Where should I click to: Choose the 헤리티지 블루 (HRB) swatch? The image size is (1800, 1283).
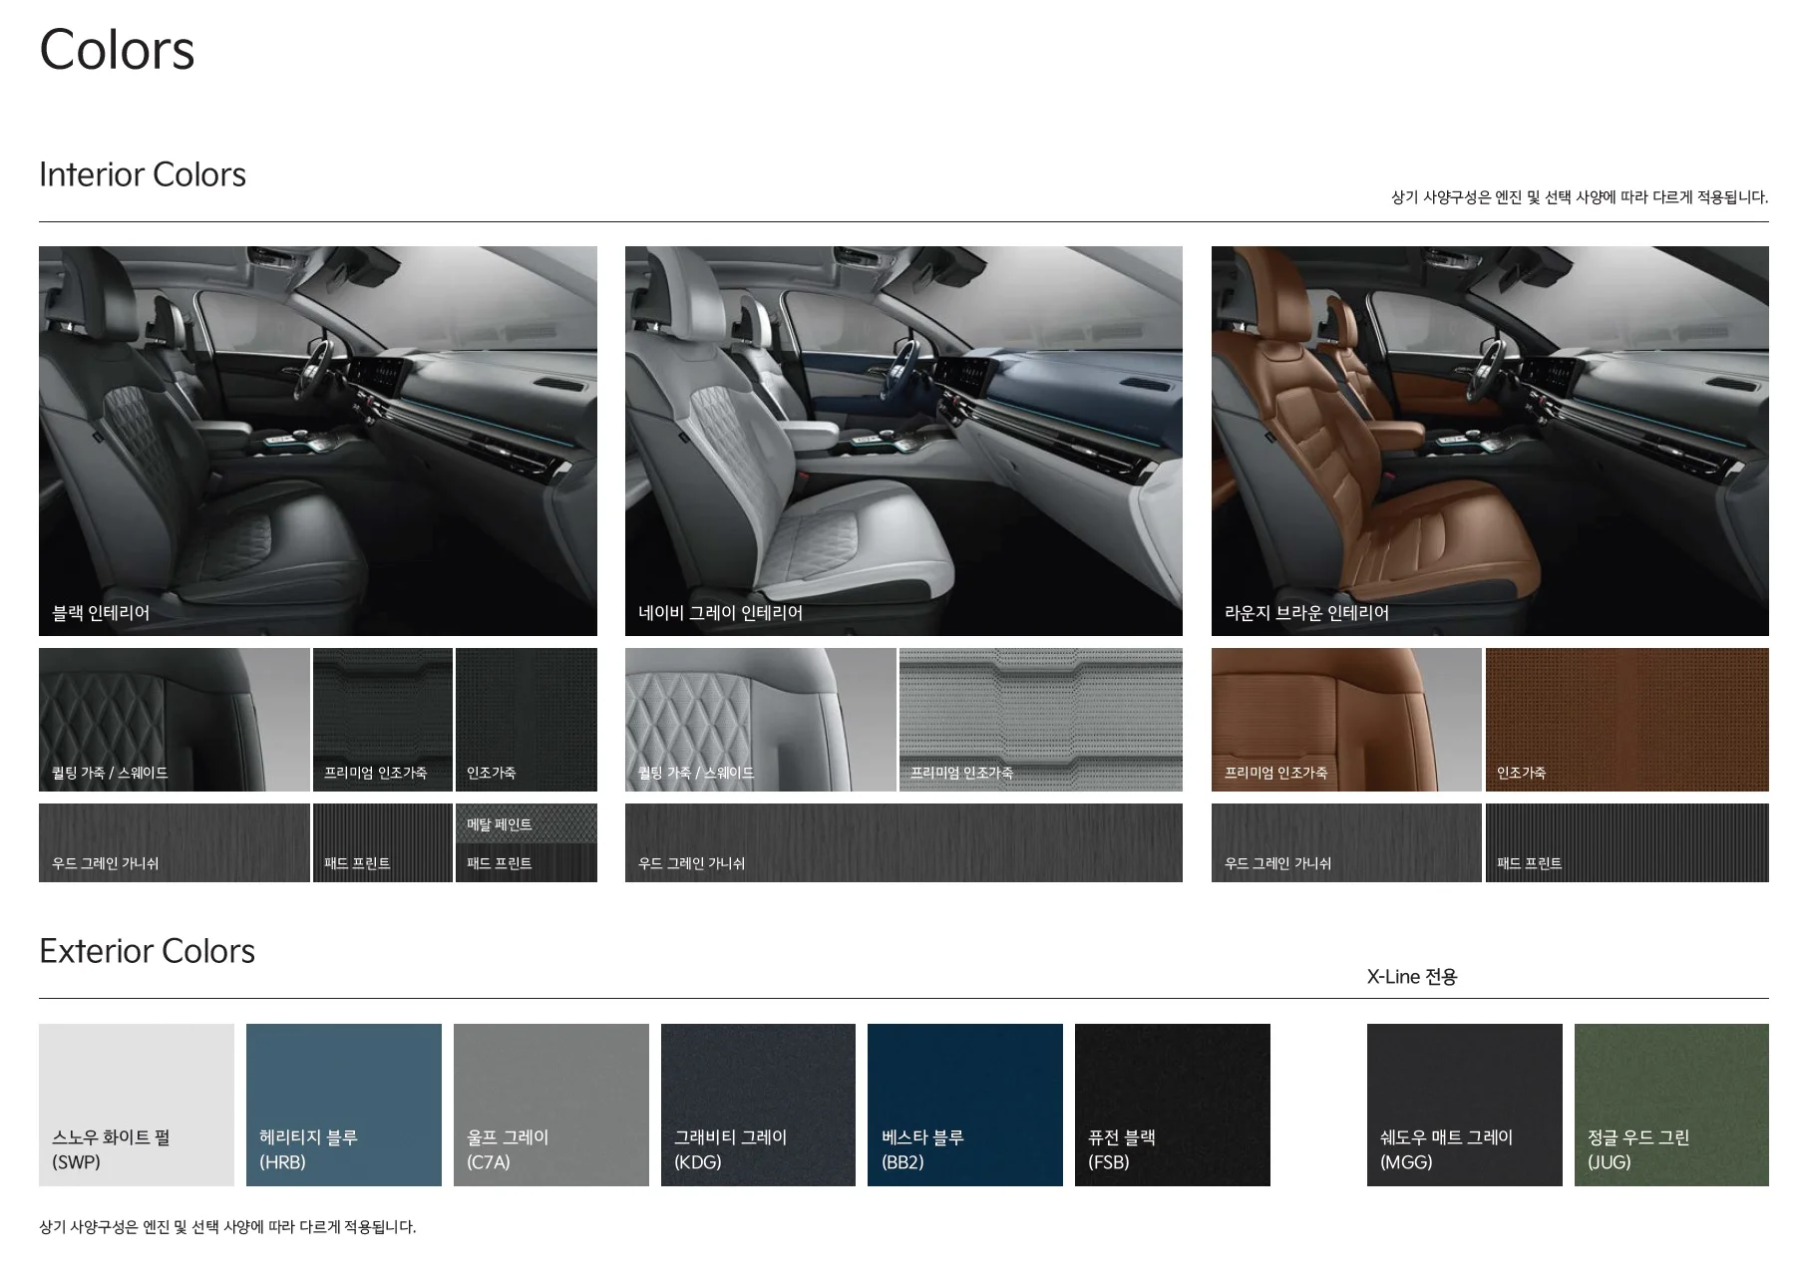[x=344, y=1105]
